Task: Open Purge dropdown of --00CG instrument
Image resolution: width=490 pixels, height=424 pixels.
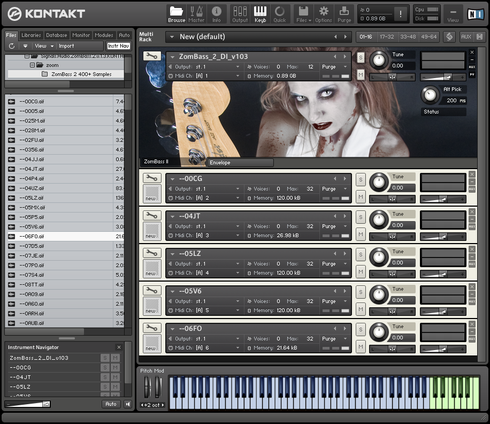Action: coord(345,189)
